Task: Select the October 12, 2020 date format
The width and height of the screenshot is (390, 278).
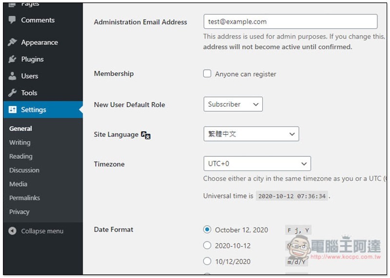Action: point(207,230)
